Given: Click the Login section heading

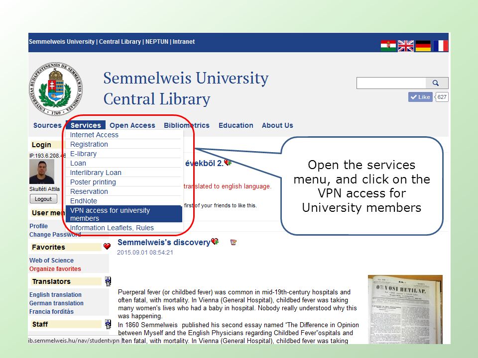Looking at the screenshot, I should 41,145.
